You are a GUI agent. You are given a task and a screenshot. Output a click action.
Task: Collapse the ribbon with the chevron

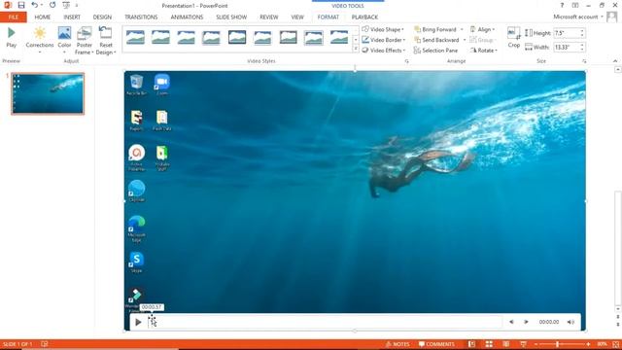[615, 61]
